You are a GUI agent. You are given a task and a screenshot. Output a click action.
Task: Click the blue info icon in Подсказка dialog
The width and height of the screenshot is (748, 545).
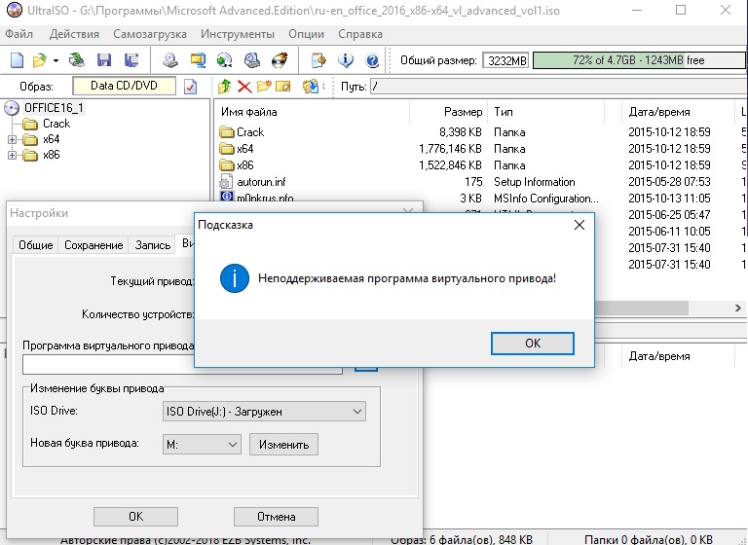point(234,278)
